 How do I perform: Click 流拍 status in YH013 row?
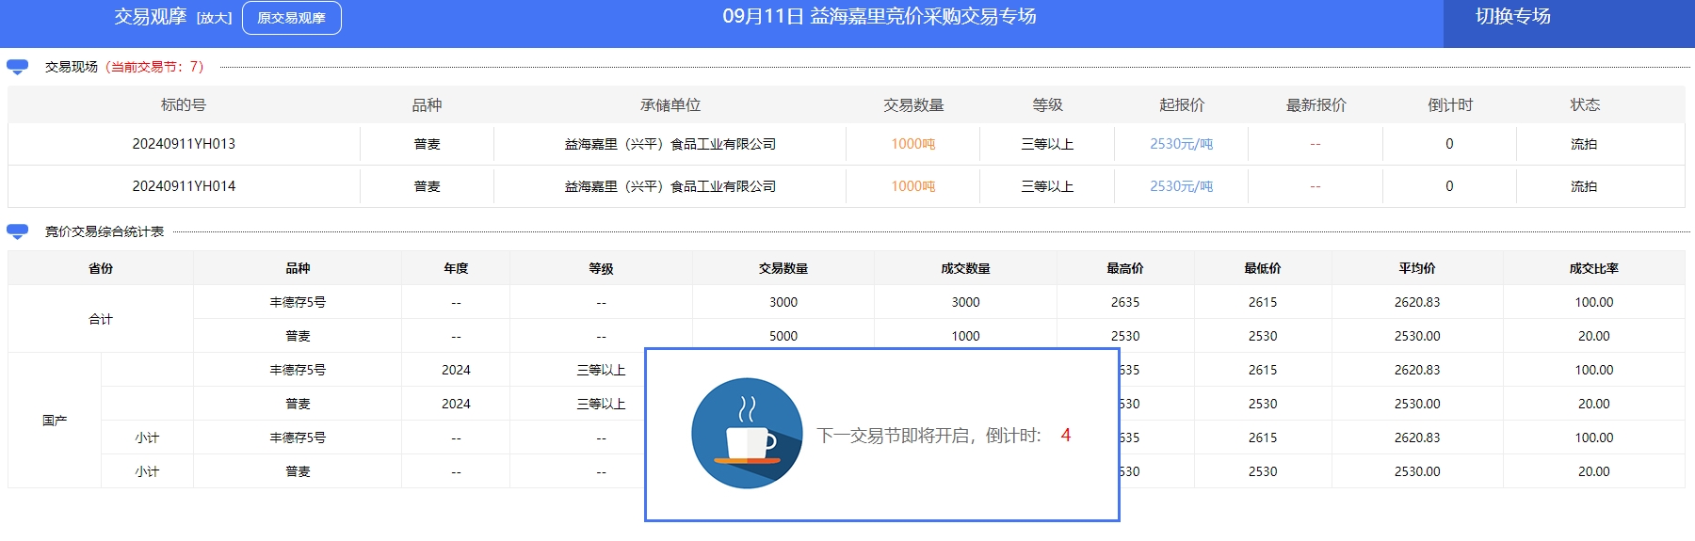pyautogui.click(x=1584, y=144)
